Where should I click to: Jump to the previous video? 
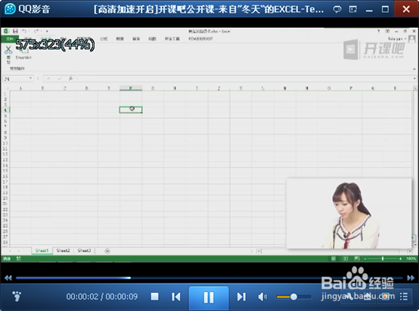point(175,297)
